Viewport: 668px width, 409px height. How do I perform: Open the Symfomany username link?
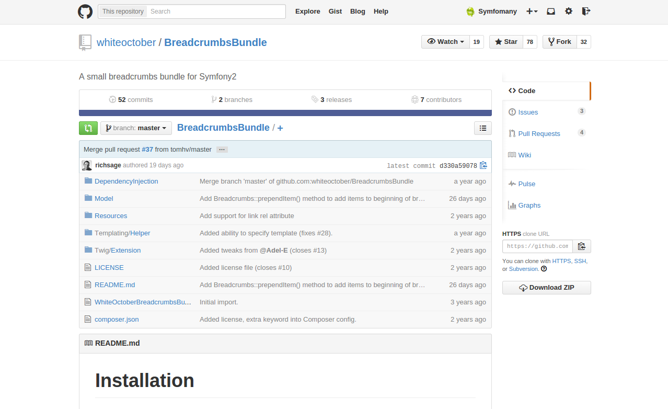click(x=498, y=12)
